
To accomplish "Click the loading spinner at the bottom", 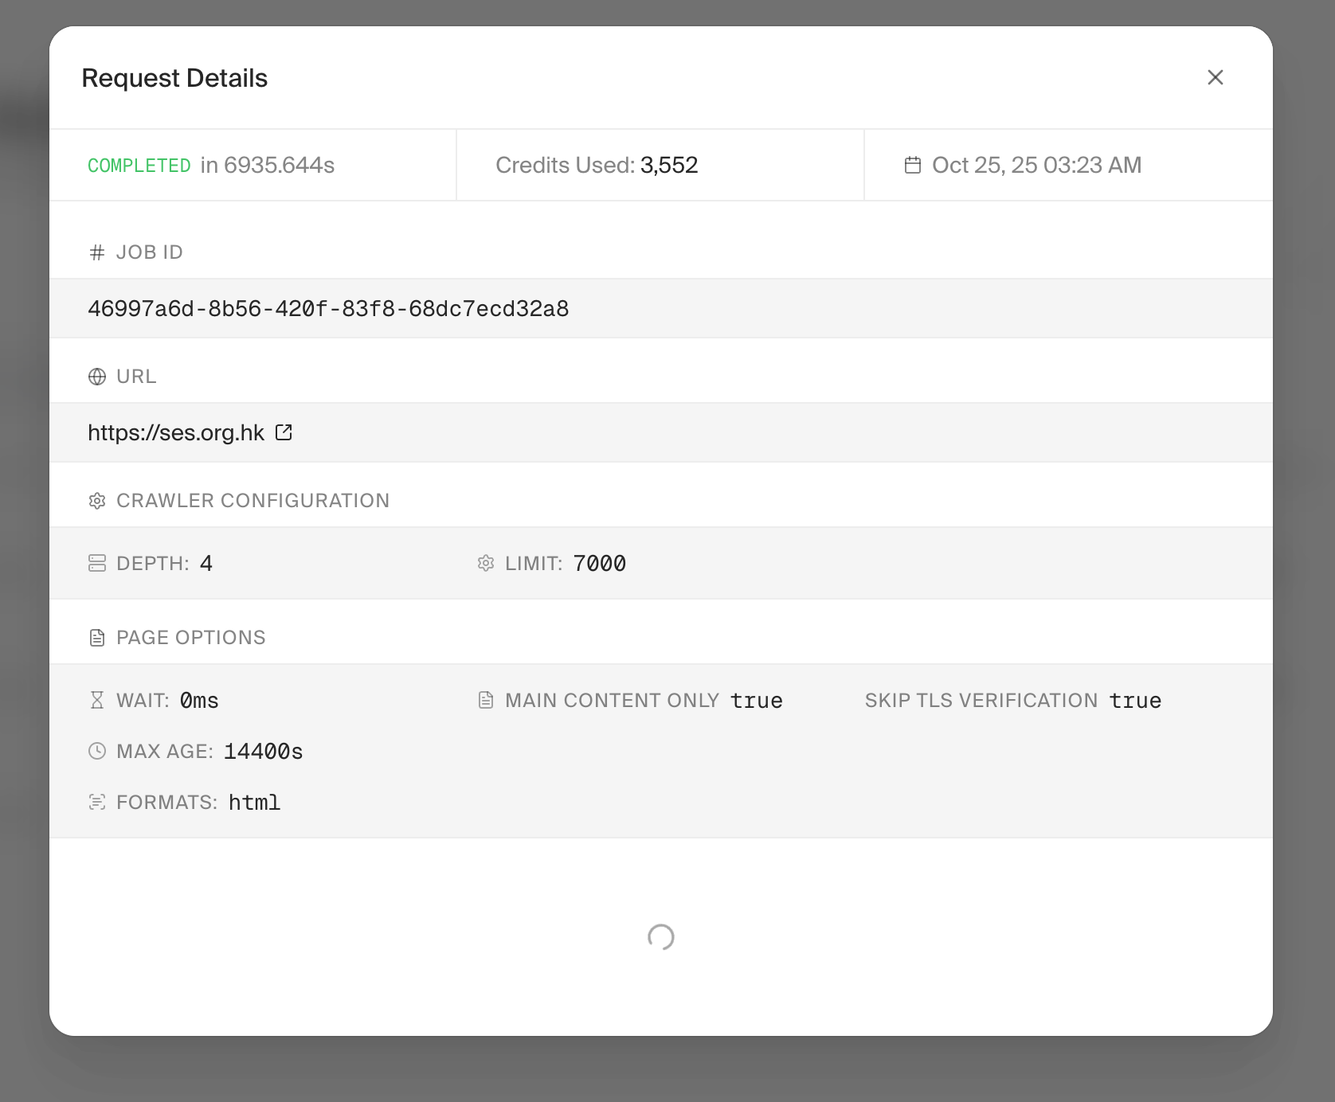I will 661,937.
